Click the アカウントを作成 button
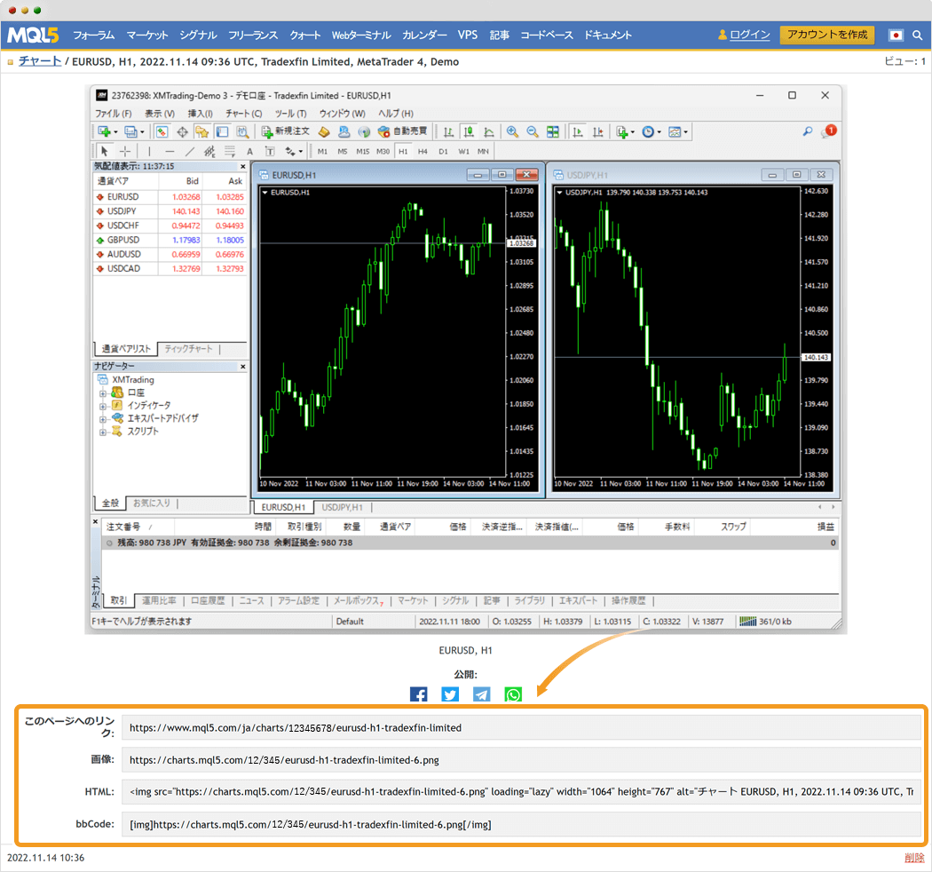 point(827,35)
